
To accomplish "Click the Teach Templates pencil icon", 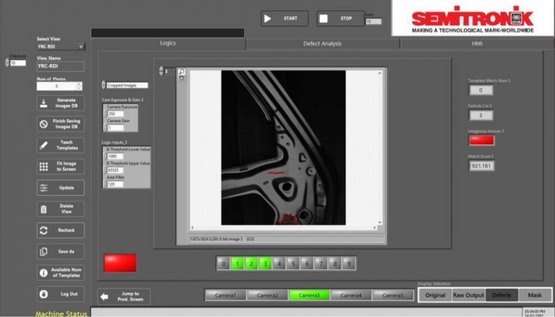I will (44, 145).
